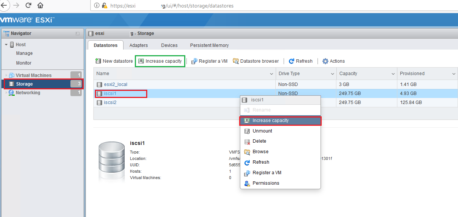This screenshot has width=458, height=217.
Task: Open the Drive Type column dropdown arrow
Action: (x=333, y=74)
